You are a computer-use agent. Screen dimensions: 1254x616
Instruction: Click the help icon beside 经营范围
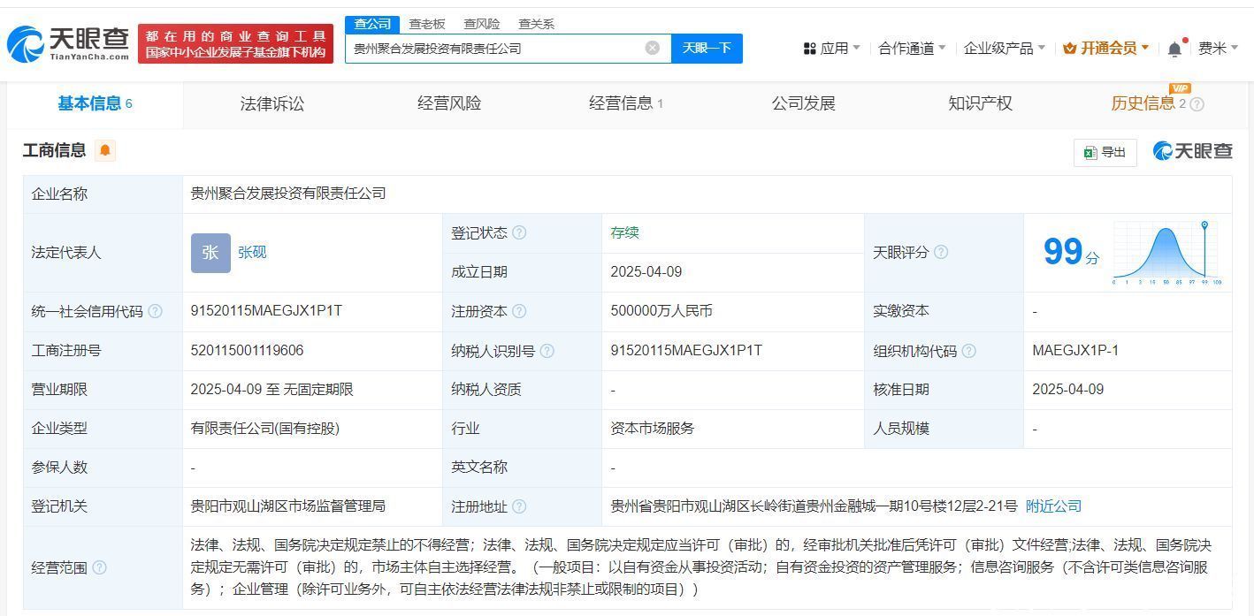click(99, 567)
